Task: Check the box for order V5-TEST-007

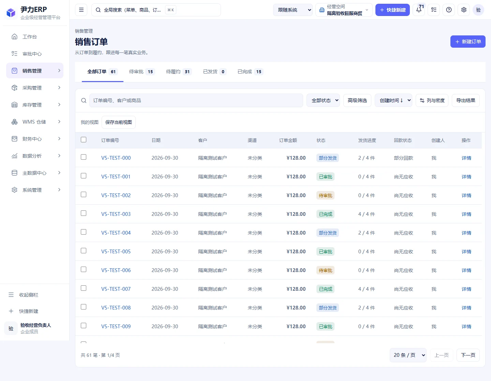Action: click(x=84, y=288)
